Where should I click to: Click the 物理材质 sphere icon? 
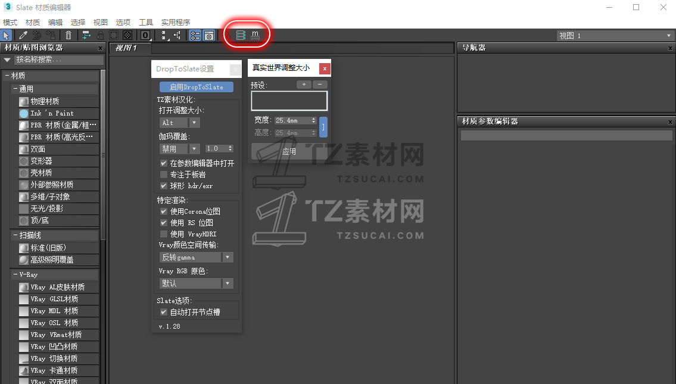[x=24, y=102]
